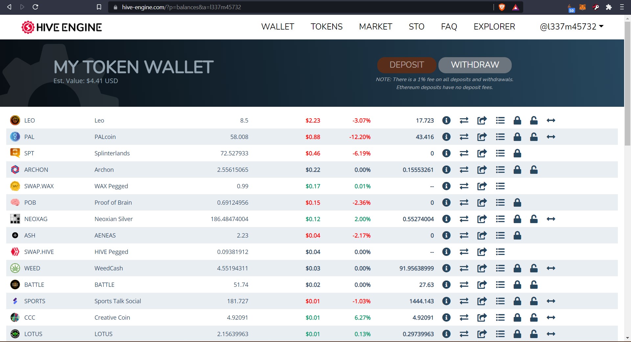
Task: Click the red key extension icon
Action: (596, 7)
